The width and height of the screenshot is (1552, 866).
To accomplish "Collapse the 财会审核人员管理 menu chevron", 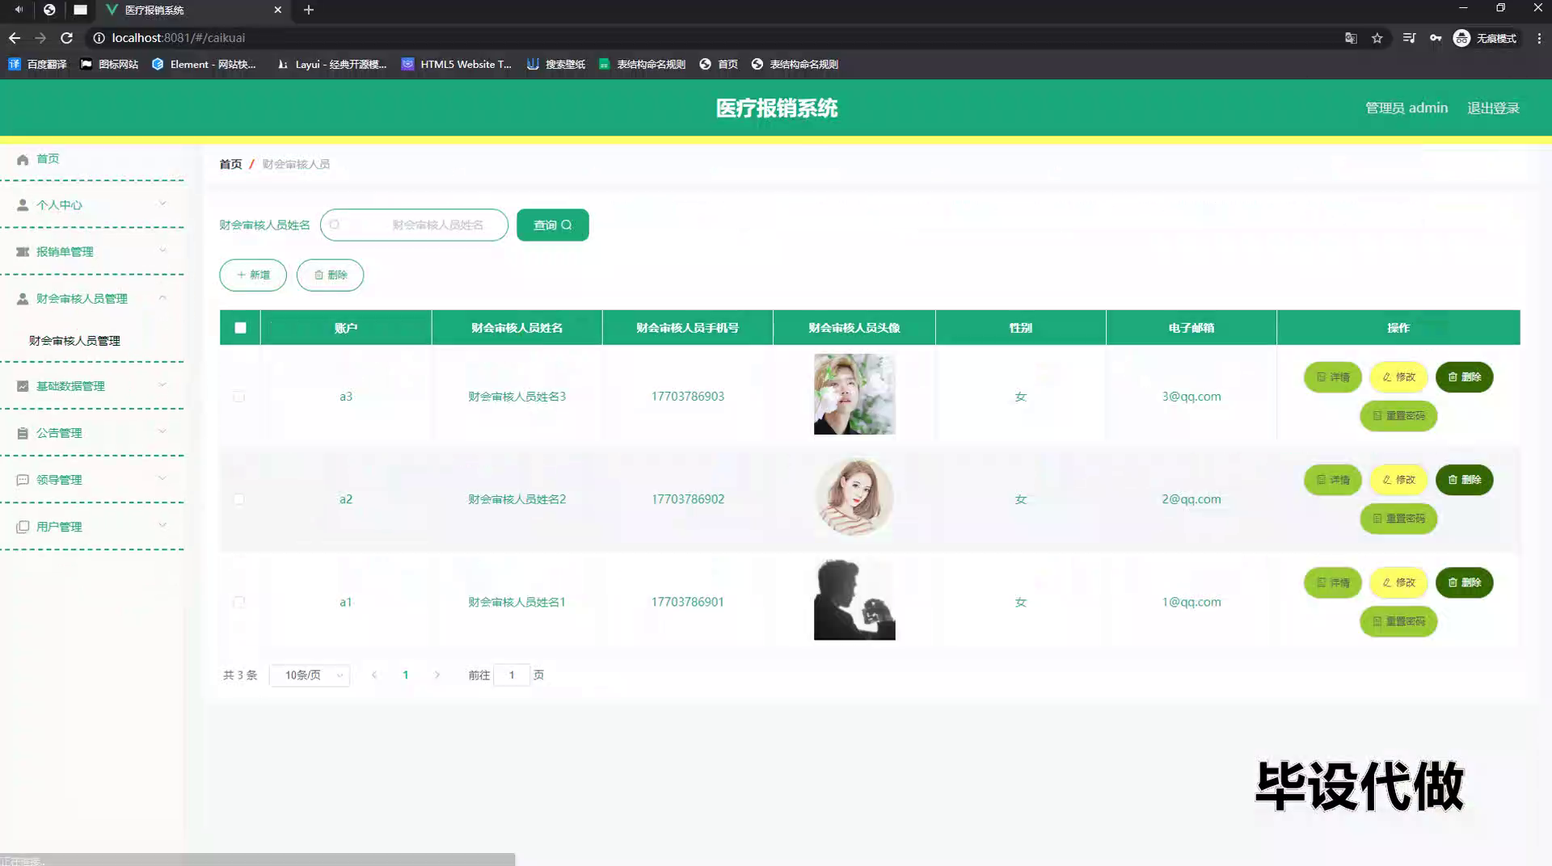I will point(162,298).
